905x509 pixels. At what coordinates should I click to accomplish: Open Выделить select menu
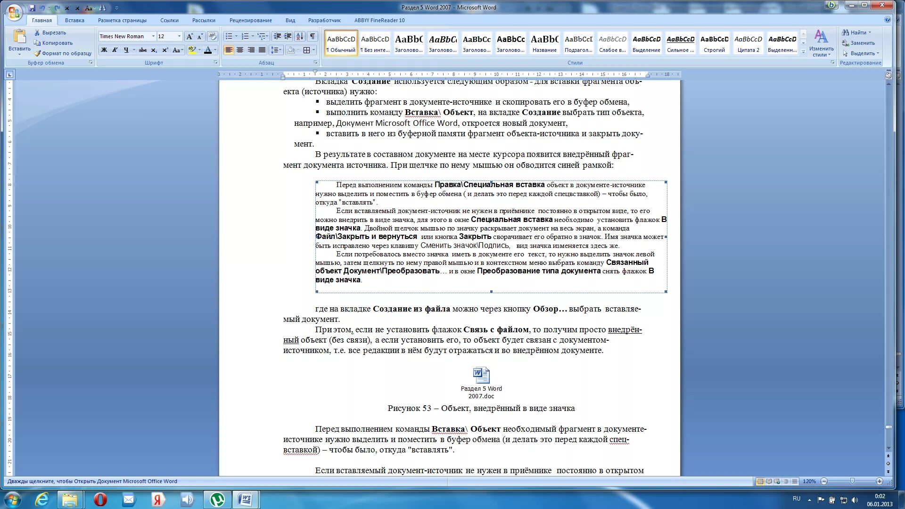point(861,53)
